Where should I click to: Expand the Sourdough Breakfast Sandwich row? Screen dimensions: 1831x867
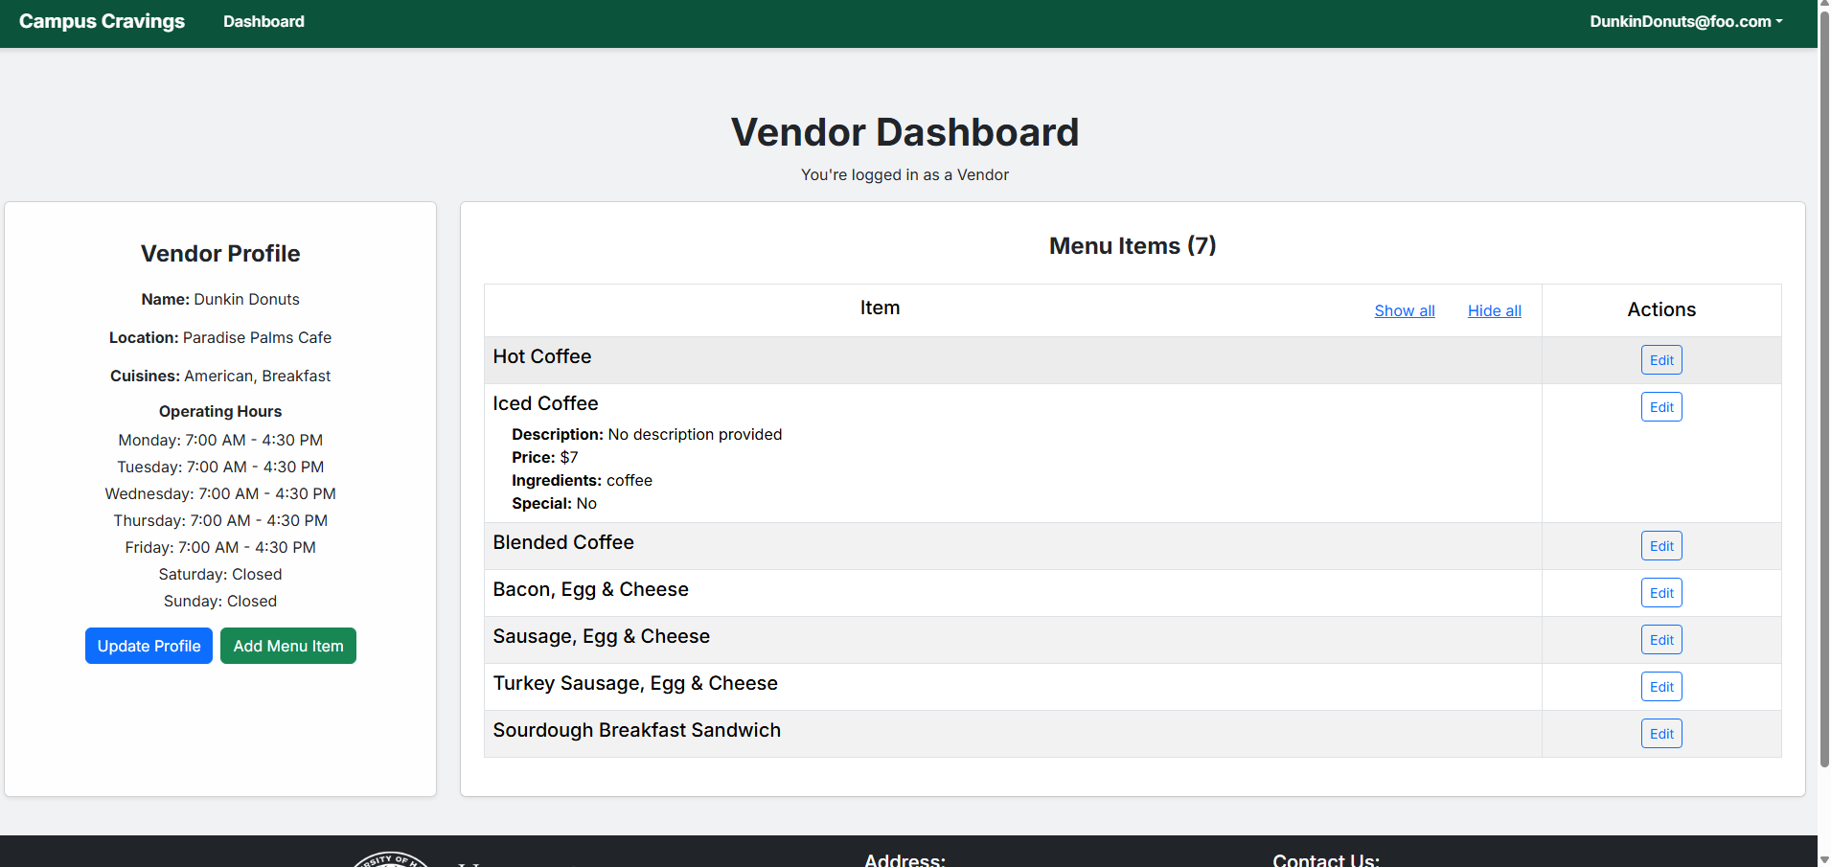[636, 731]
